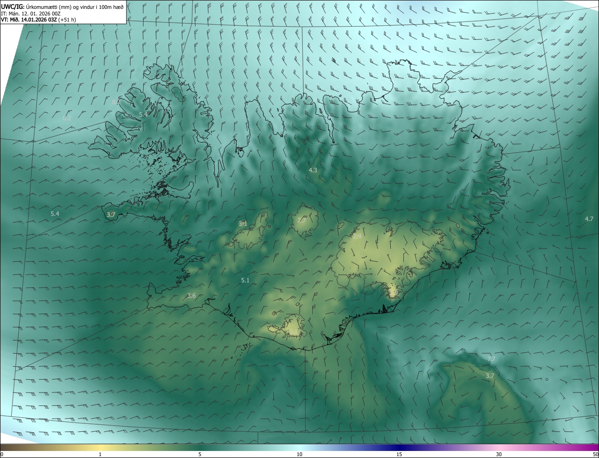Image resolution: width=599 pixels, height=458 pixels.
Task: Click the 5 tick on the colour scale
Action: click(x=200, y=455)
